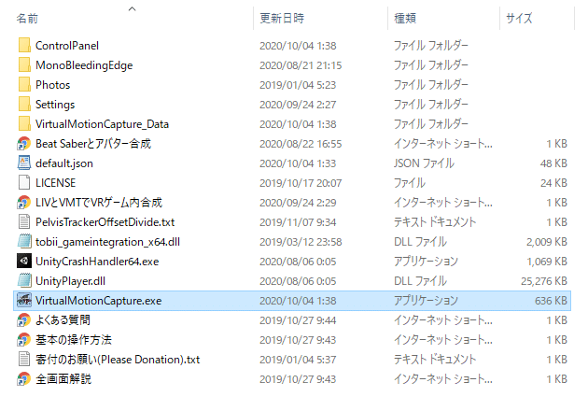588x411 pixels.
Task: Sort by the 名前 column header
Action: [x=27, y=18]
